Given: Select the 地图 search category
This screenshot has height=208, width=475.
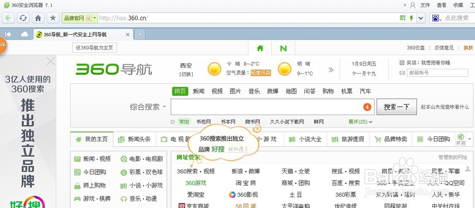Looking at the screenshot, I should (291, 91).
